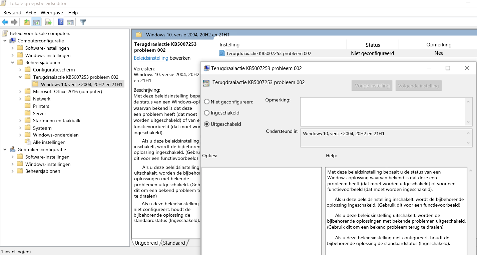Switch to the Uitgebreid tab

pyautogui.click(x=146, y=243)
